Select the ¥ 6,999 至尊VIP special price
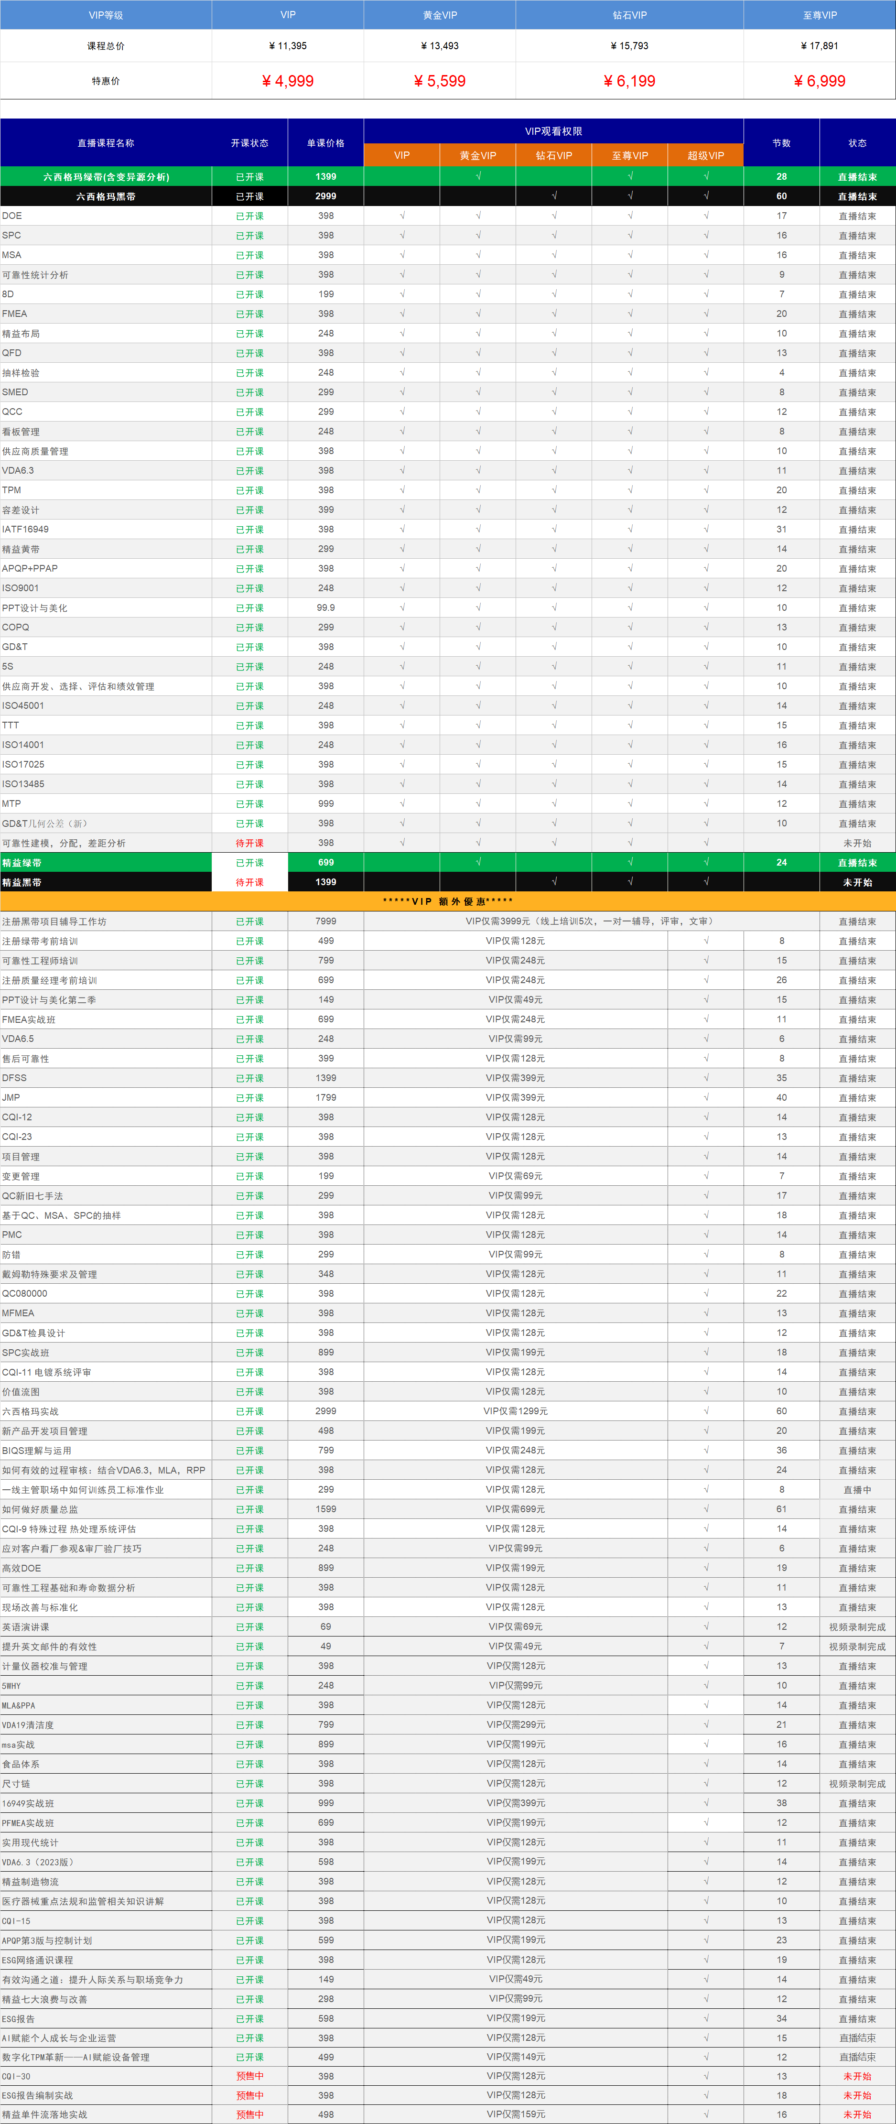 click(819, 81)
